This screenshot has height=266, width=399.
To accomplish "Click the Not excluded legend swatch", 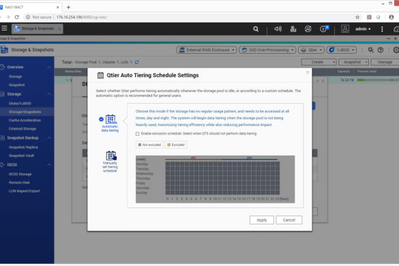I will pyautogui.click(x=140, y=145).
